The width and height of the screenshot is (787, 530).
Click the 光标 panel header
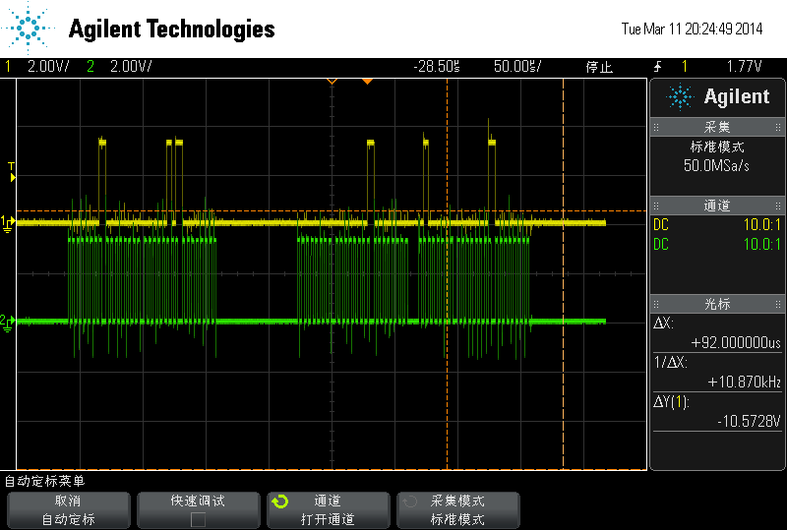[x=717, y=304]
